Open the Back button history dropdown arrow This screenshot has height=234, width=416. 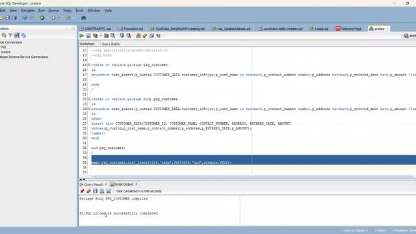tap(47, 18)
